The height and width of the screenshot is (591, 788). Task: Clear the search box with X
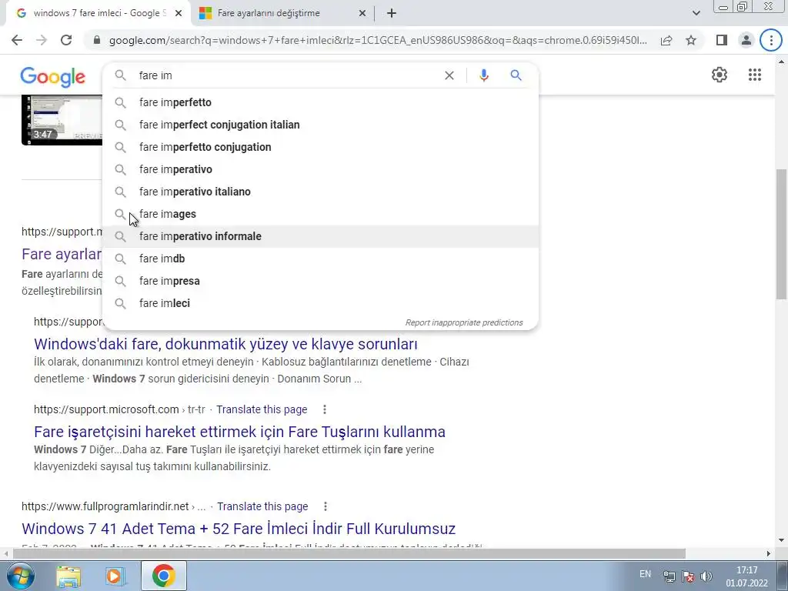[449, 75]
